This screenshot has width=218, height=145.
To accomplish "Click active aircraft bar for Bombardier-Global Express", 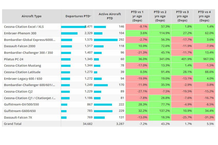I will pyautogui.click(x=106, y=40).
